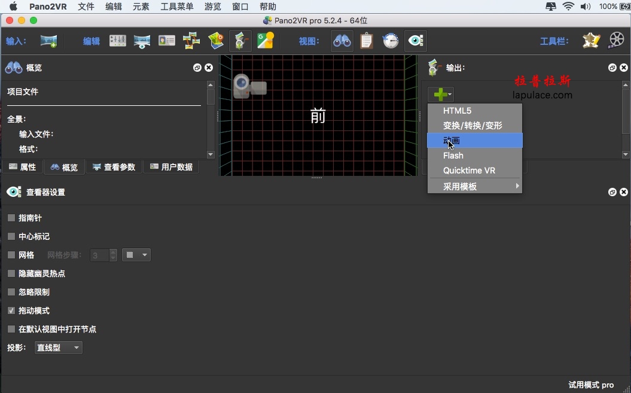Click the overview panel scrollbar down arrow
631x393 pixels.
[211, 154]
